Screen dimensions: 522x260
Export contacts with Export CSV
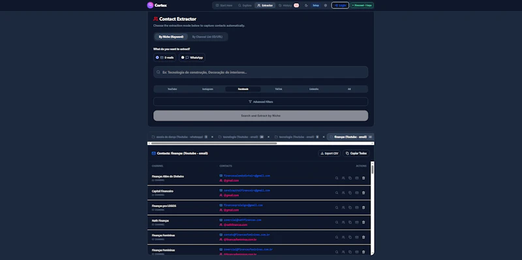tap(330, 154)
